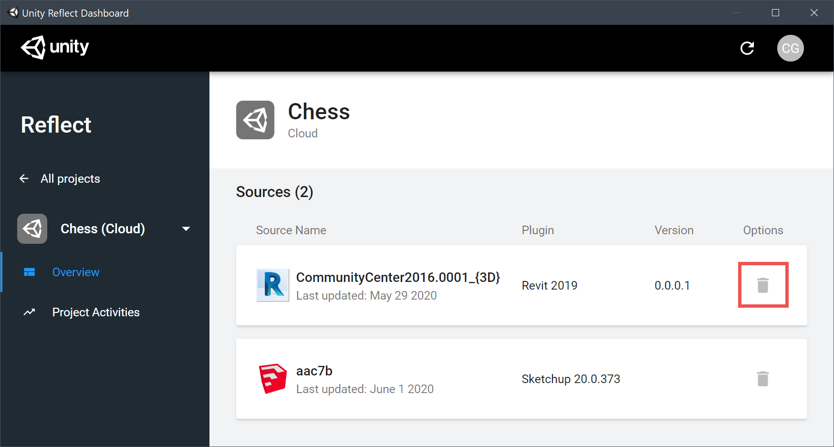This screenshot has width=834, height=447.
Task: Expand the Chess (Cloud) project dropdown arrow
Action: pos(186,229)
